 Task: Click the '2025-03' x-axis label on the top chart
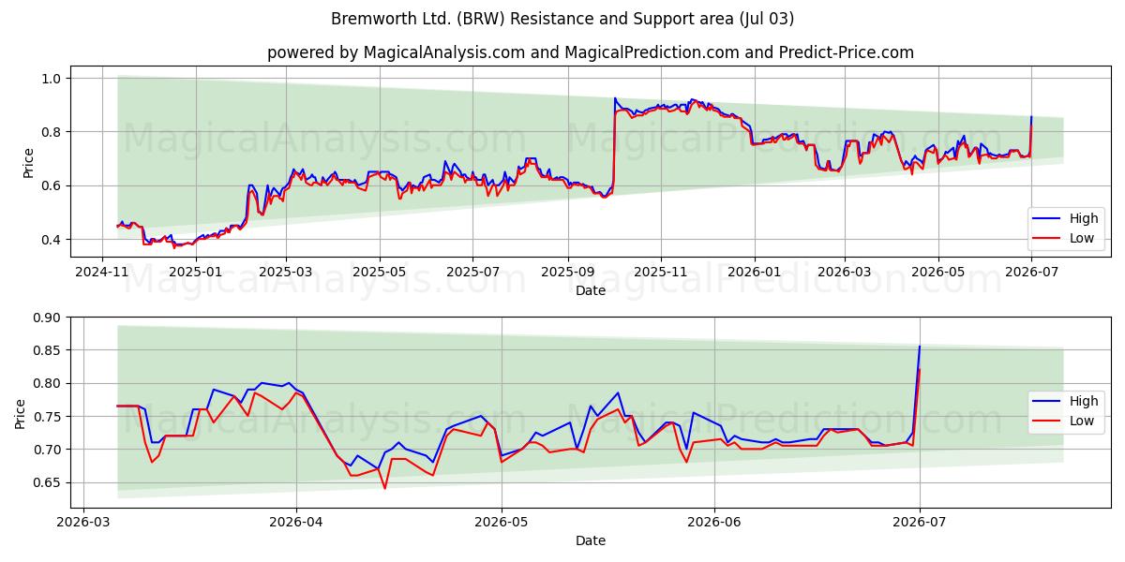point(286,273)
